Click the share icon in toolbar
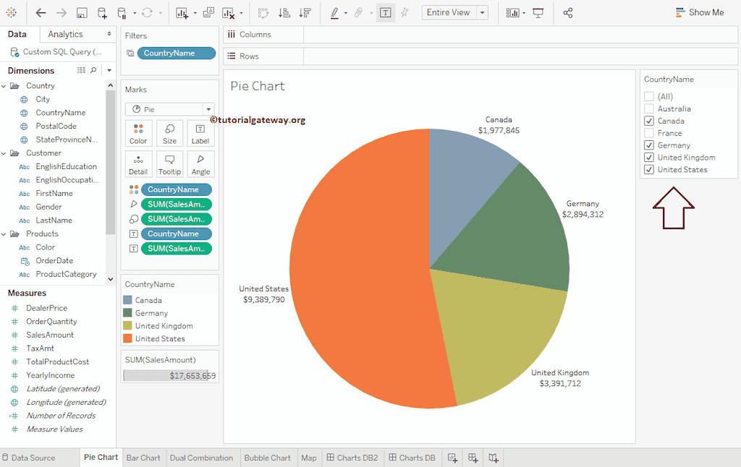This screenshot has width=741, height=467. [x=568, y=13]
